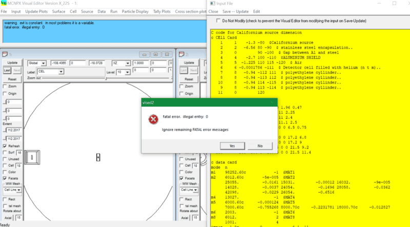Viewport: 410px width, 227px height.
Task: Toggle the Refresh checkbox
Action: coord(5,146)
